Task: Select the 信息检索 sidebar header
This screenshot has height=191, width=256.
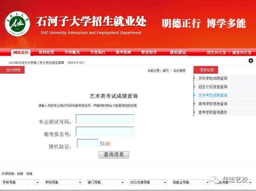Action: point(206,70)
